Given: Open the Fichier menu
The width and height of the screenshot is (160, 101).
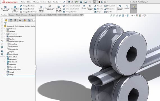Looking at the screenshot, I should pyautogui.click(x=23, y=2).
